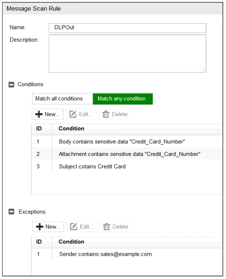
Task: Select the Body contains sensitive data condition
Action: (x=127, y=142)
